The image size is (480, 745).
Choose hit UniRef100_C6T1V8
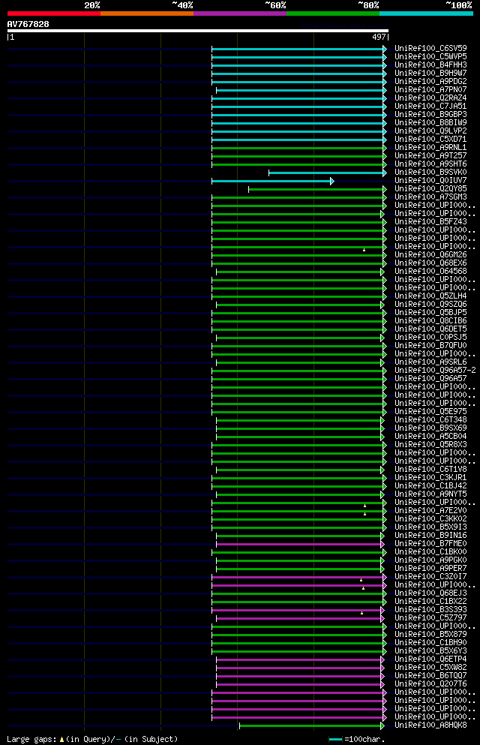430,470
